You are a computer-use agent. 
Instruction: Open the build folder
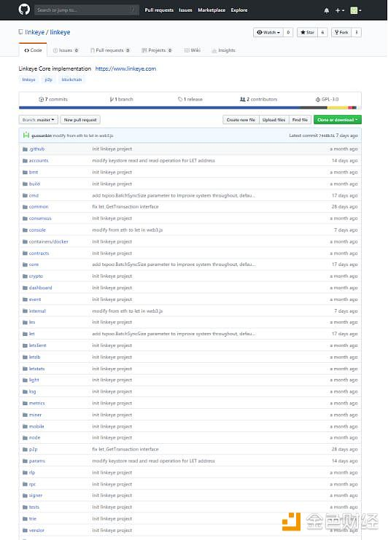34,184
